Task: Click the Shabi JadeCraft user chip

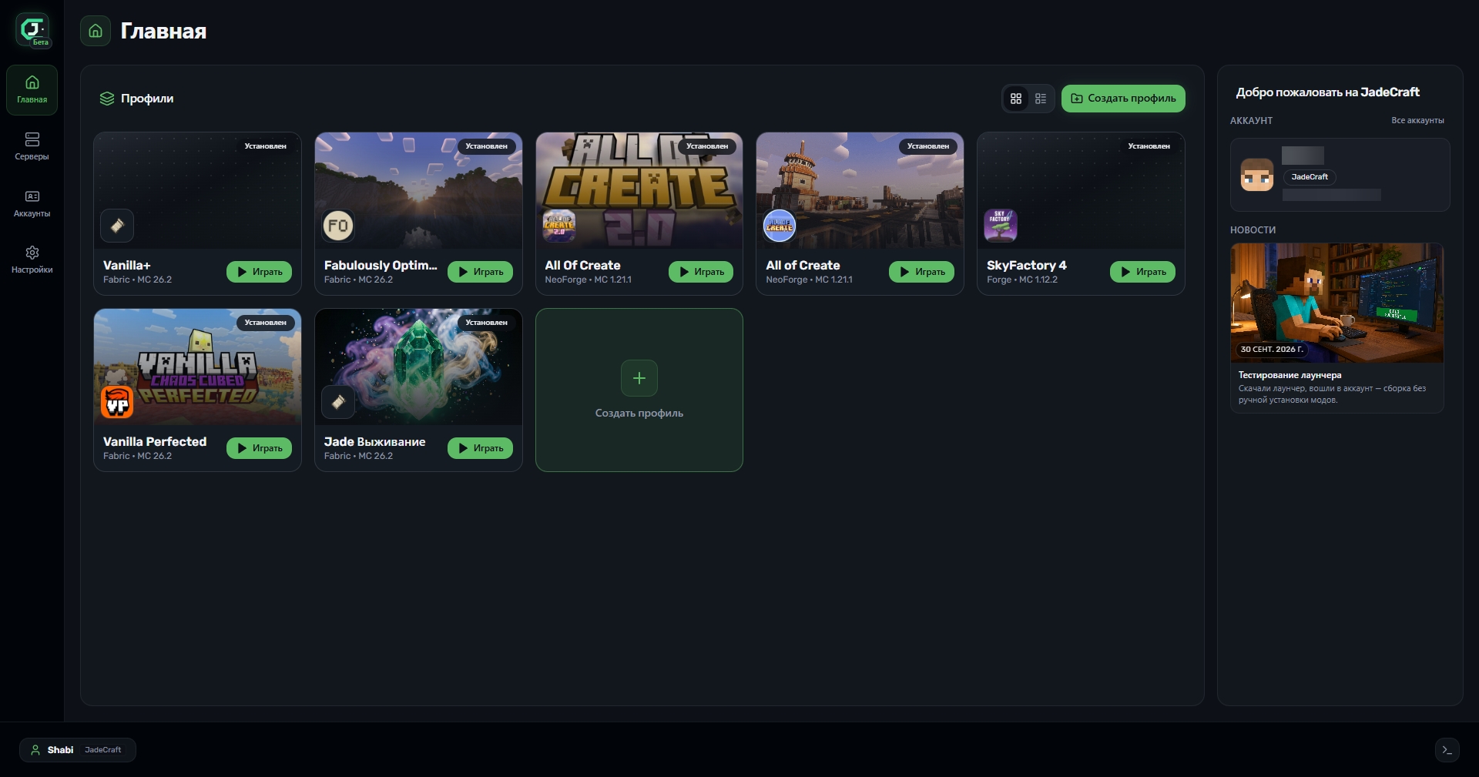Action: 77,750
